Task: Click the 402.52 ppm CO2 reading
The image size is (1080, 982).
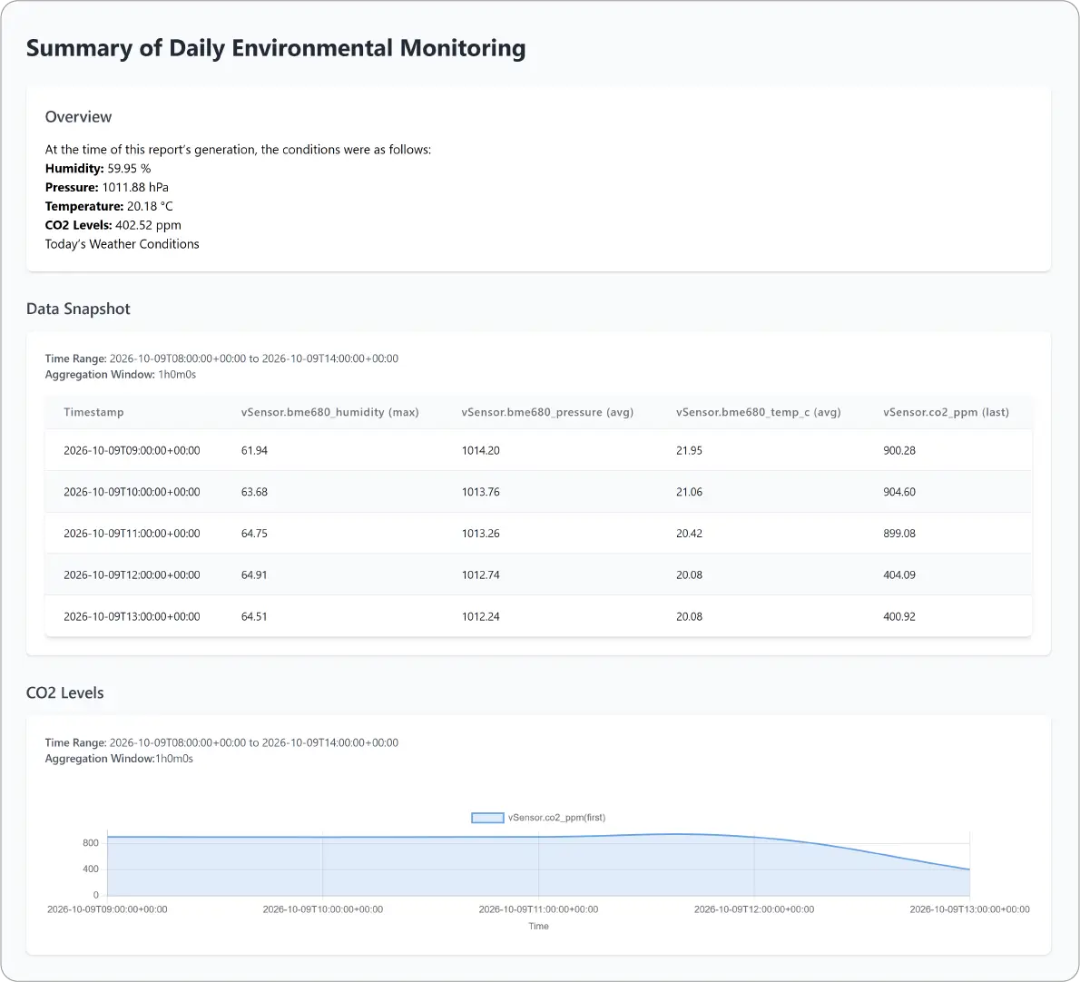Action: [148, 225]
